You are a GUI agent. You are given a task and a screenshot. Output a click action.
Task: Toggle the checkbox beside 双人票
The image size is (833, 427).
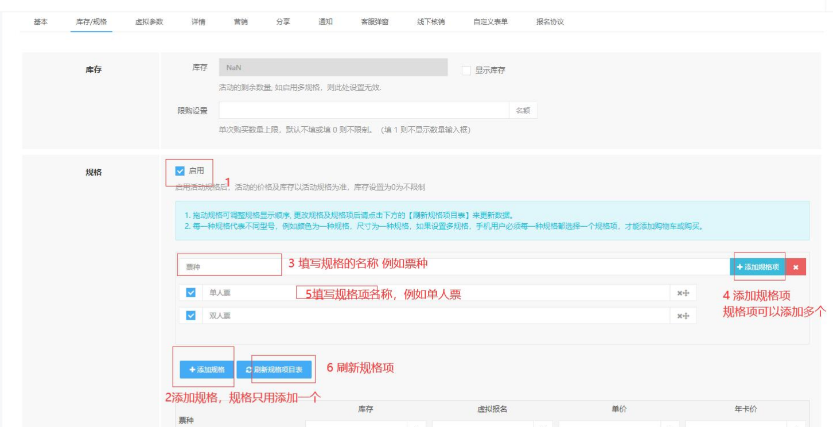(x=190, y=316)
